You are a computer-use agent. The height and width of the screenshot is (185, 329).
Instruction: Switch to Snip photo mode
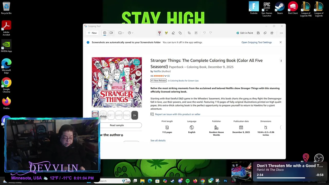click(105, 33)
